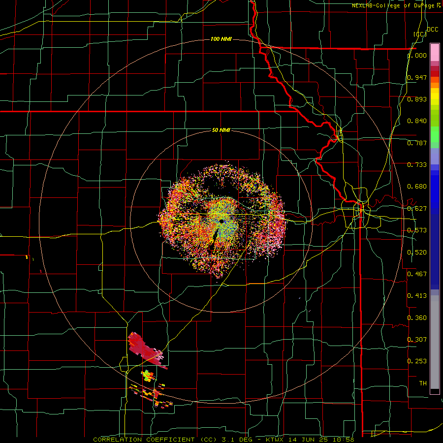
Task: Click the 0.893 scale value
Action: (x=417, y=99)
